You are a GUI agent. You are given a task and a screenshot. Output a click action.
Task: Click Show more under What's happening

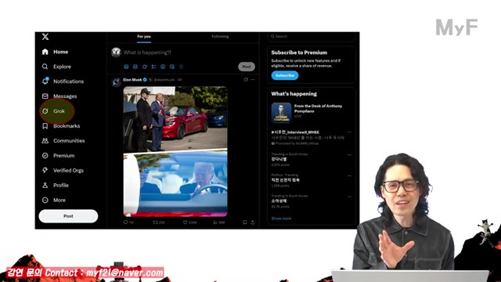281,219
